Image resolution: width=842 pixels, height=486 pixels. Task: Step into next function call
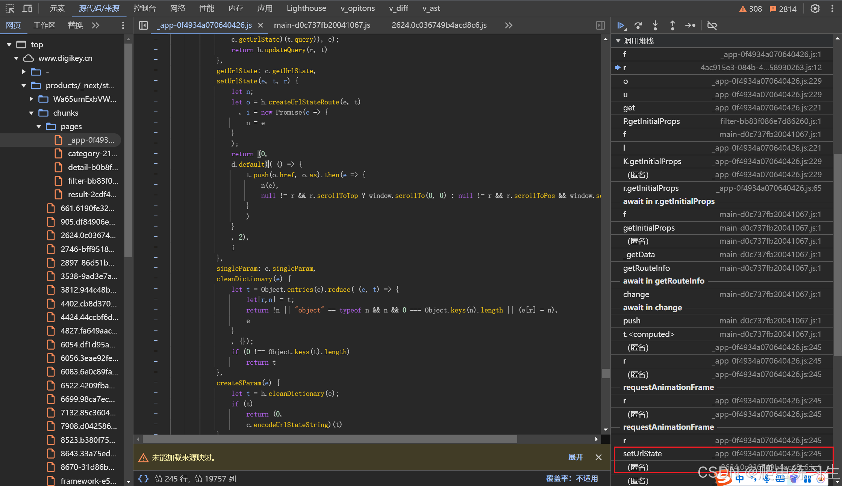click(655, 26)
